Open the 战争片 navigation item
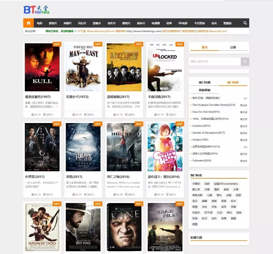The height and width of the screenshot is (254, 273). pyautogui.click(x=141, y=23)
